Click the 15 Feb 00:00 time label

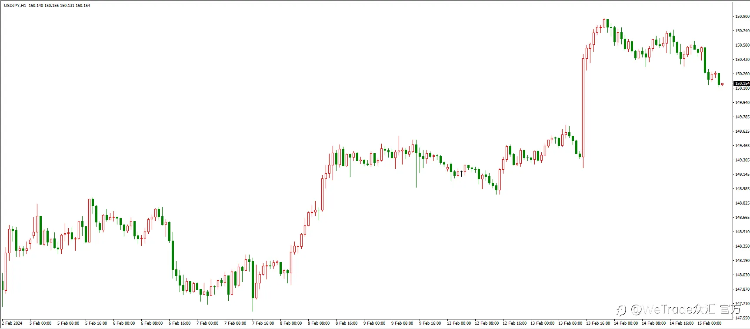coord(709,323)
